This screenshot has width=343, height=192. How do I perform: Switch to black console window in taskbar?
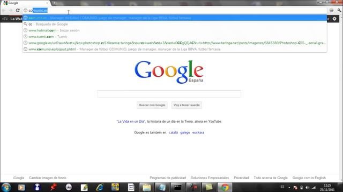(x=177, y=187)
